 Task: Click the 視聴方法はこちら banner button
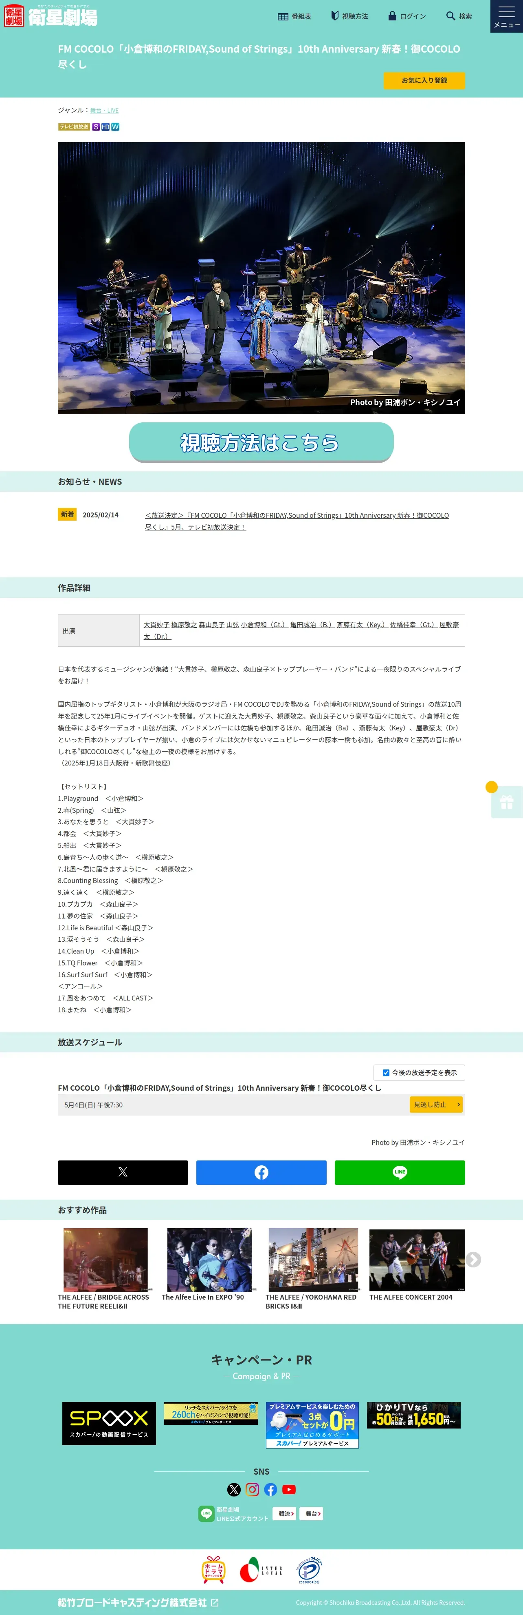pyautogui.click(x=261, y=442)
